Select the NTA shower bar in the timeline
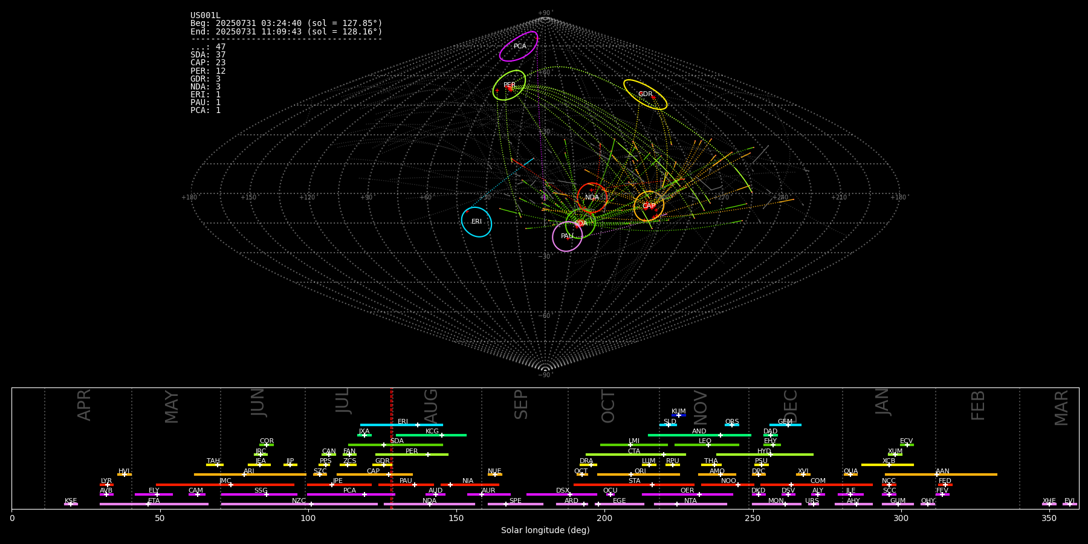This screenshot has height=544, width=1088. (690, 504)
